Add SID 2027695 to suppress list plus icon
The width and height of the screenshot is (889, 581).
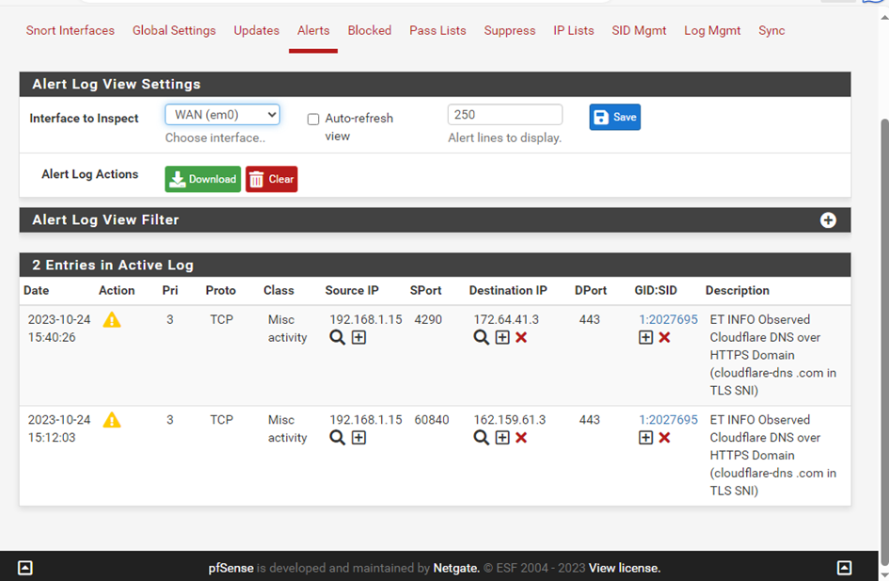click(x=646, y=337)
